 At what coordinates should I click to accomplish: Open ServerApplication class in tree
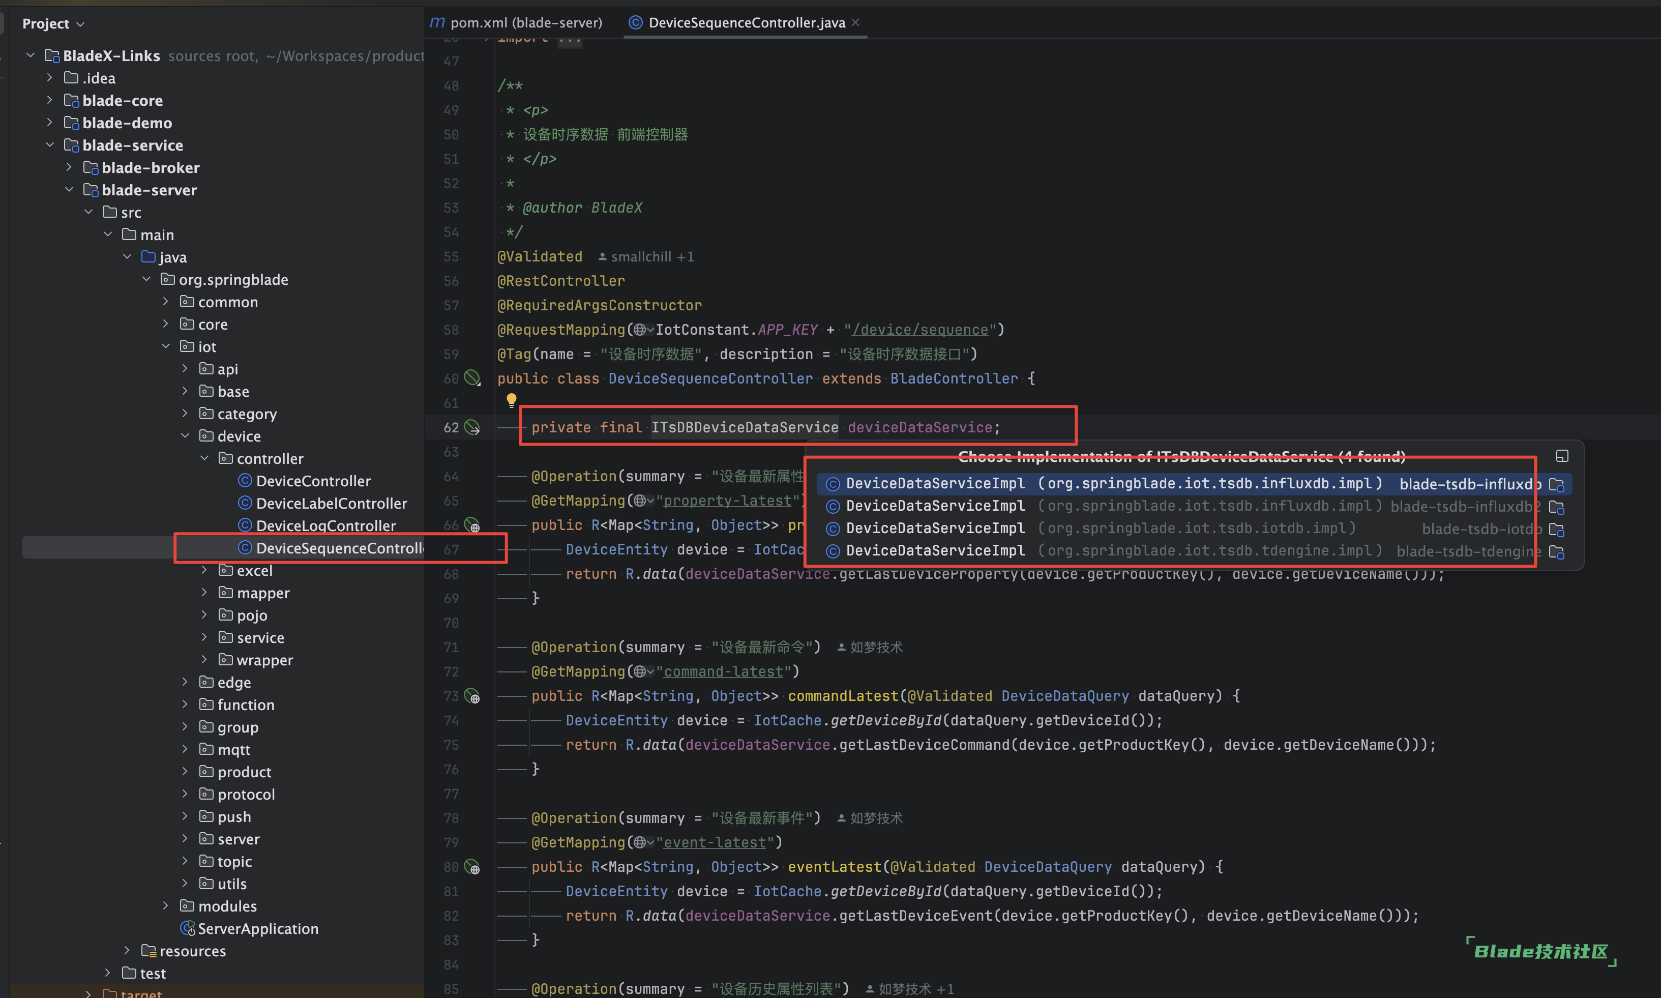(258, 928)
